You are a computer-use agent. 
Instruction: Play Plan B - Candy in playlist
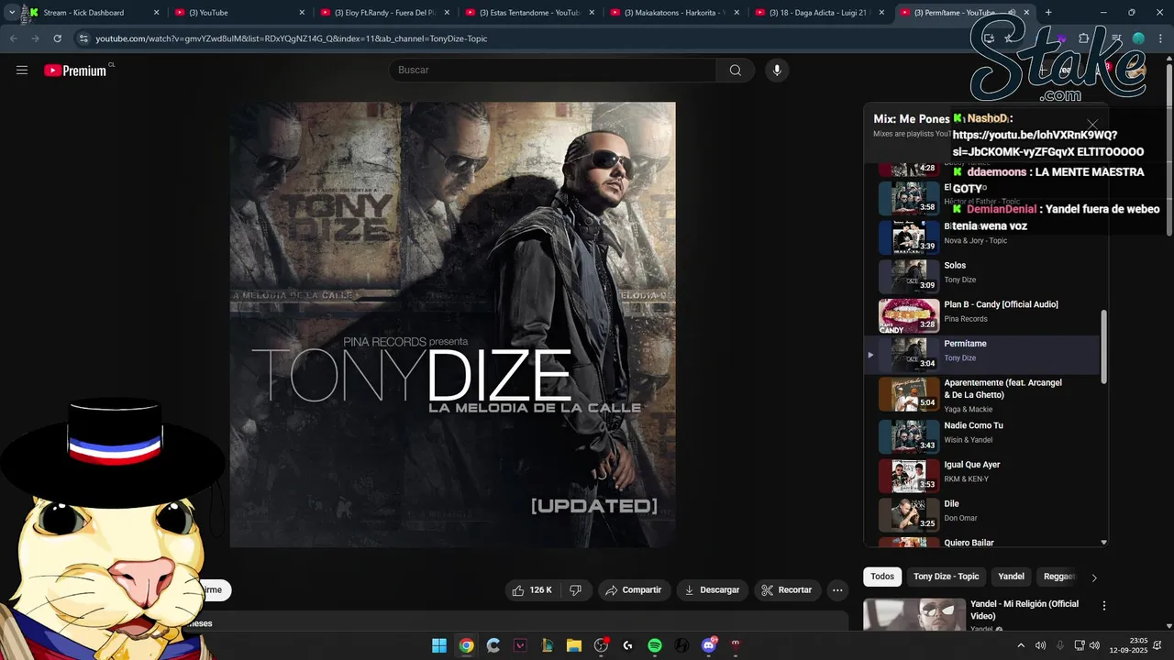(x=981, y=316)
